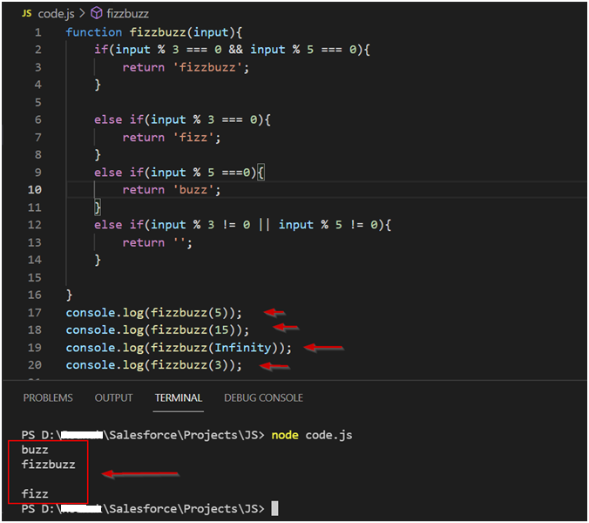Click the JS file icon in breadcrumb
The height and width of the screenshot is (523, 589).
point(26,13)
